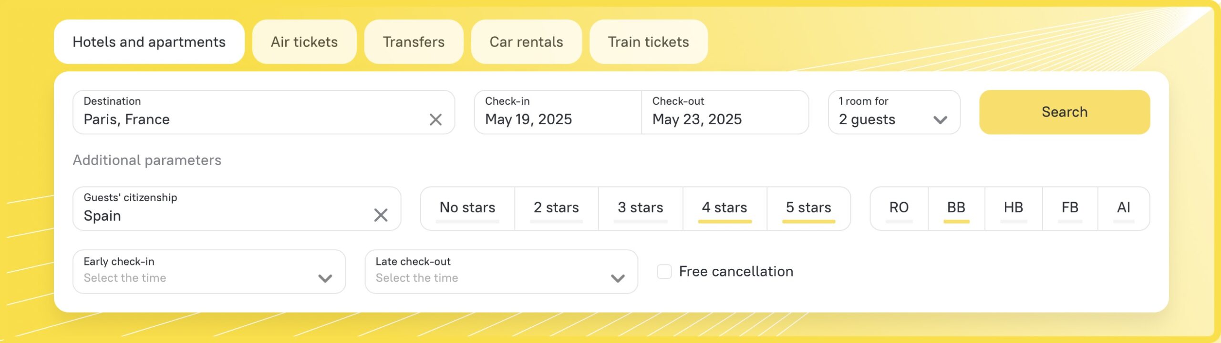Open the Car rentals tab

coord(526,42)
